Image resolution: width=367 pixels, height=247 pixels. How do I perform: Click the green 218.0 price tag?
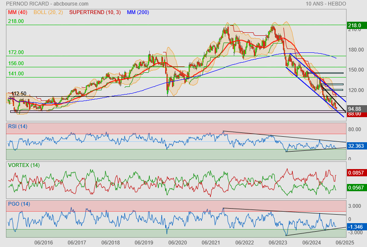click(356, 26)
